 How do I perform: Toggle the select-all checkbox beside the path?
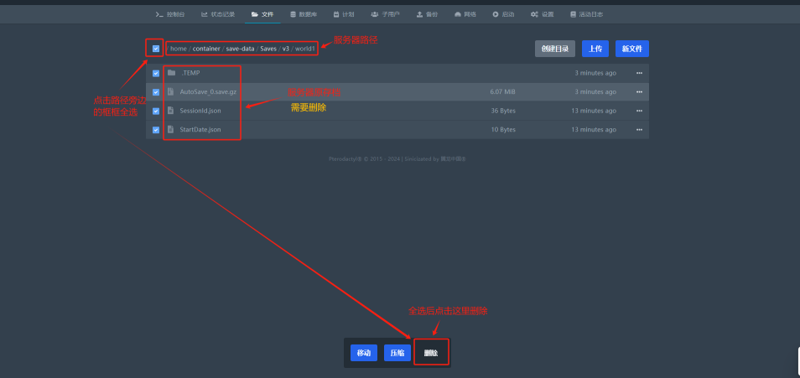pos(156,49)
